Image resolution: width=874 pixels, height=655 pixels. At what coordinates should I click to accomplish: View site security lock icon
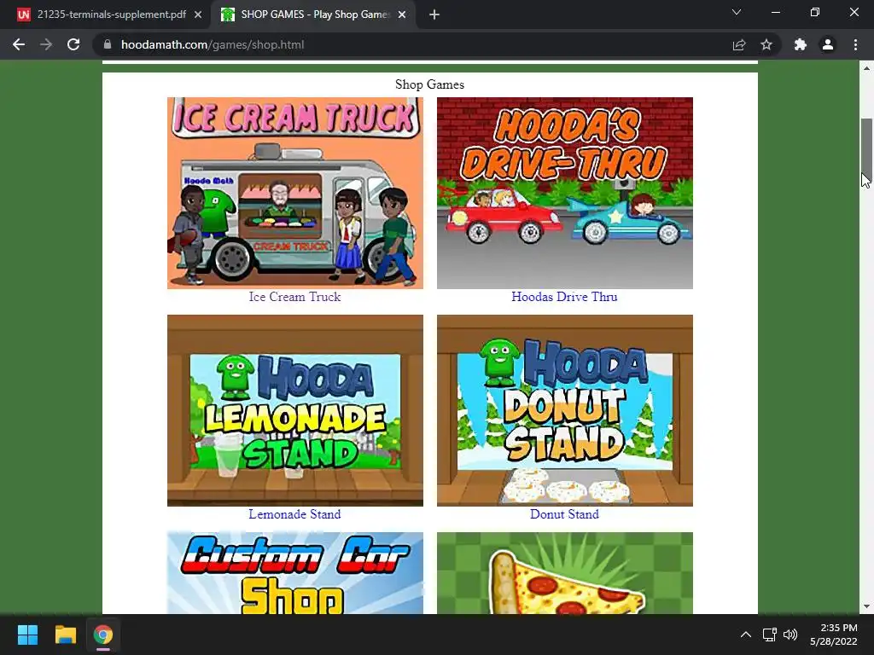tap(108, 44)
